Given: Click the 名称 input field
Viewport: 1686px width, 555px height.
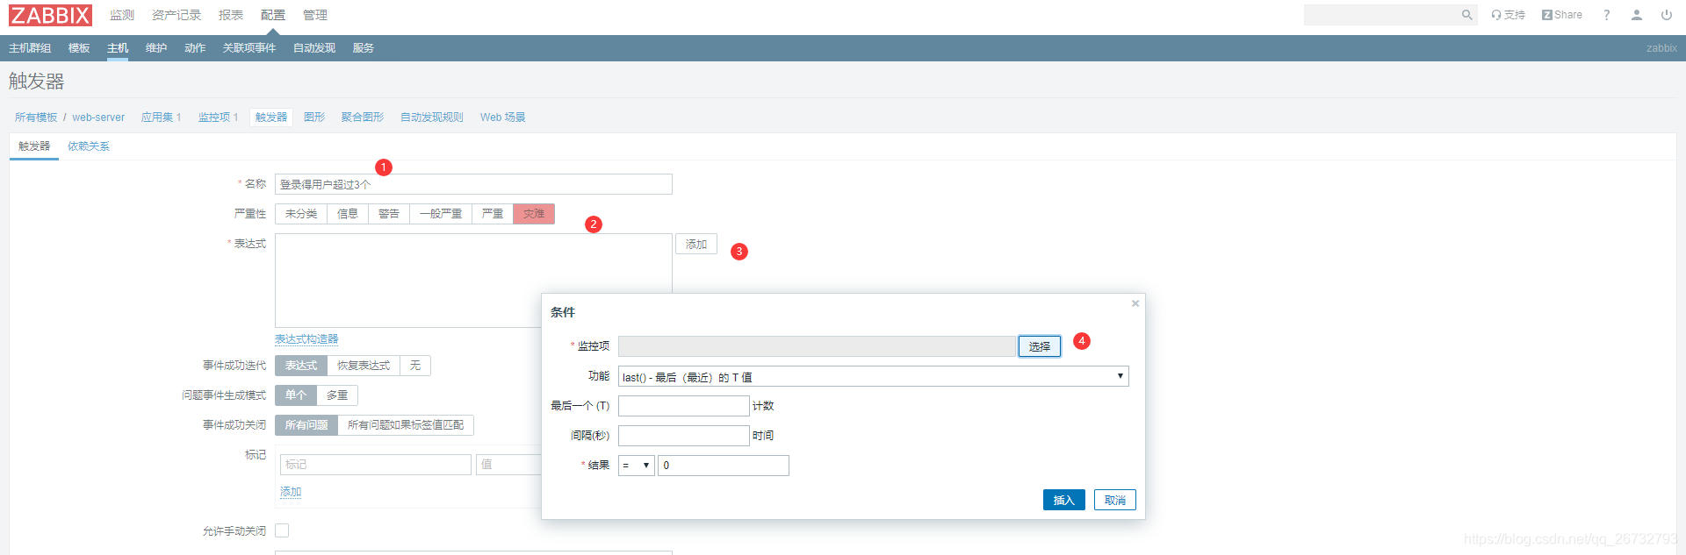Looking at the screenshot, I should point(473,184).
